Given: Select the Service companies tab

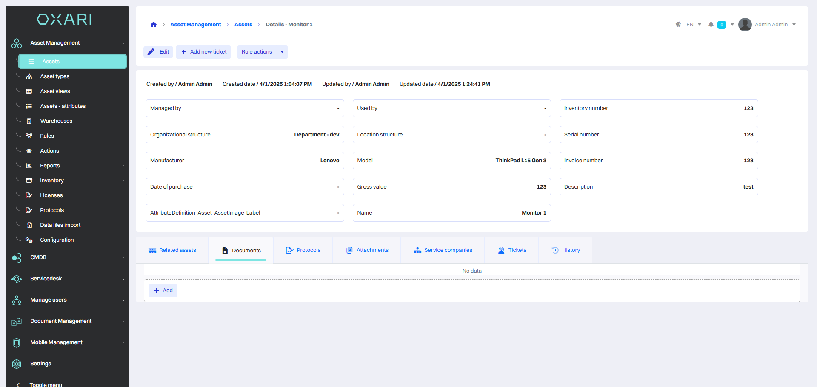Looking at the screenshot, I should [443, 250].
